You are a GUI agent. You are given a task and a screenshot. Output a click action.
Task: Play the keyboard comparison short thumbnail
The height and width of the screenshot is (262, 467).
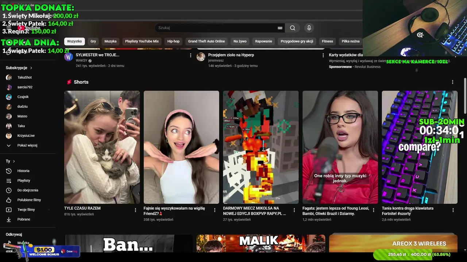pos(420,147)
